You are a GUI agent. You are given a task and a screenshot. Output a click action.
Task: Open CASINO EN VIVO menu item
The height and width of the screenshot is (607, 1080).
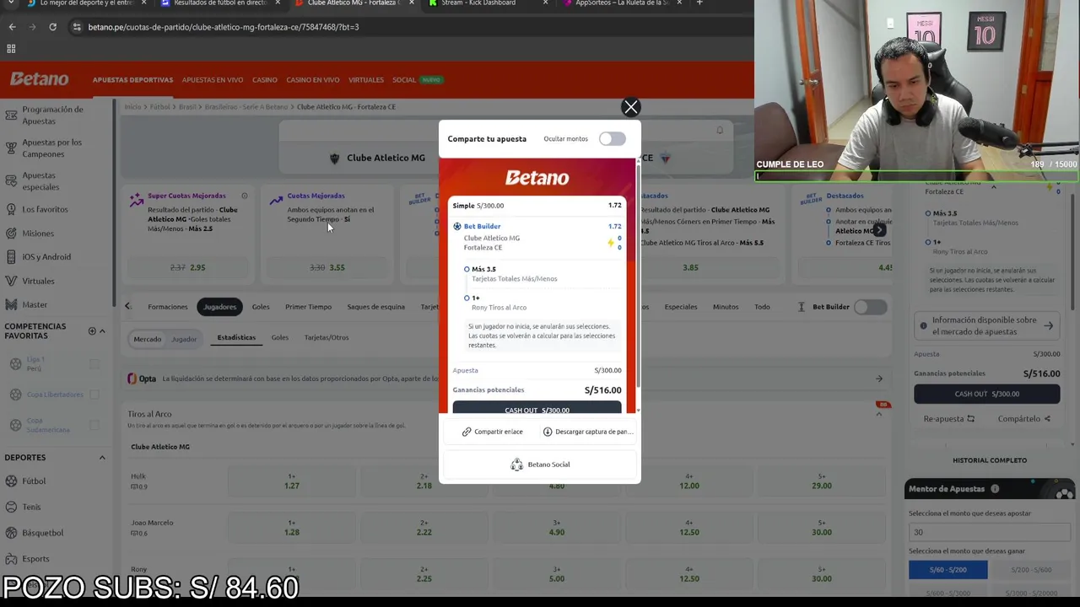click(x=313, y=80)
